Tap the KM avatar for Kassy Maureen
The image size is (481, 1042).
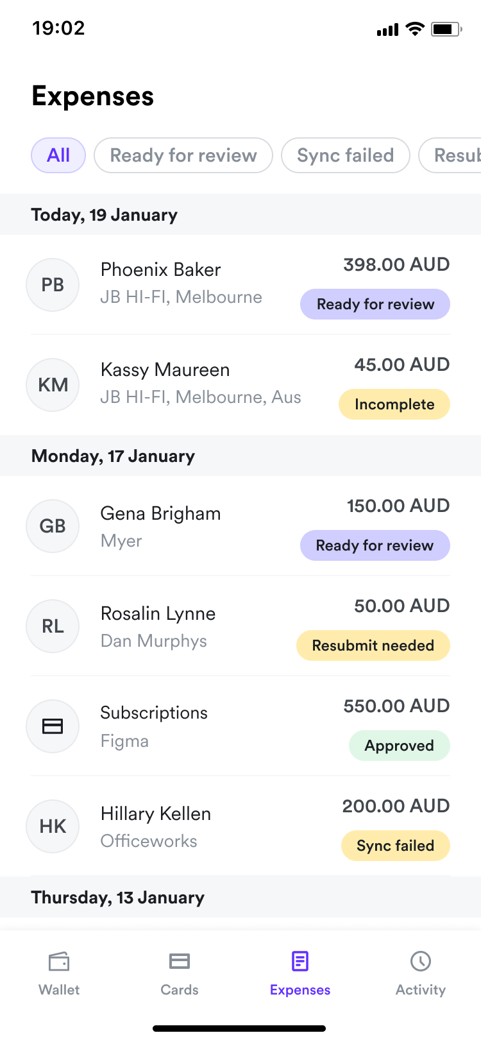[53, 385]
